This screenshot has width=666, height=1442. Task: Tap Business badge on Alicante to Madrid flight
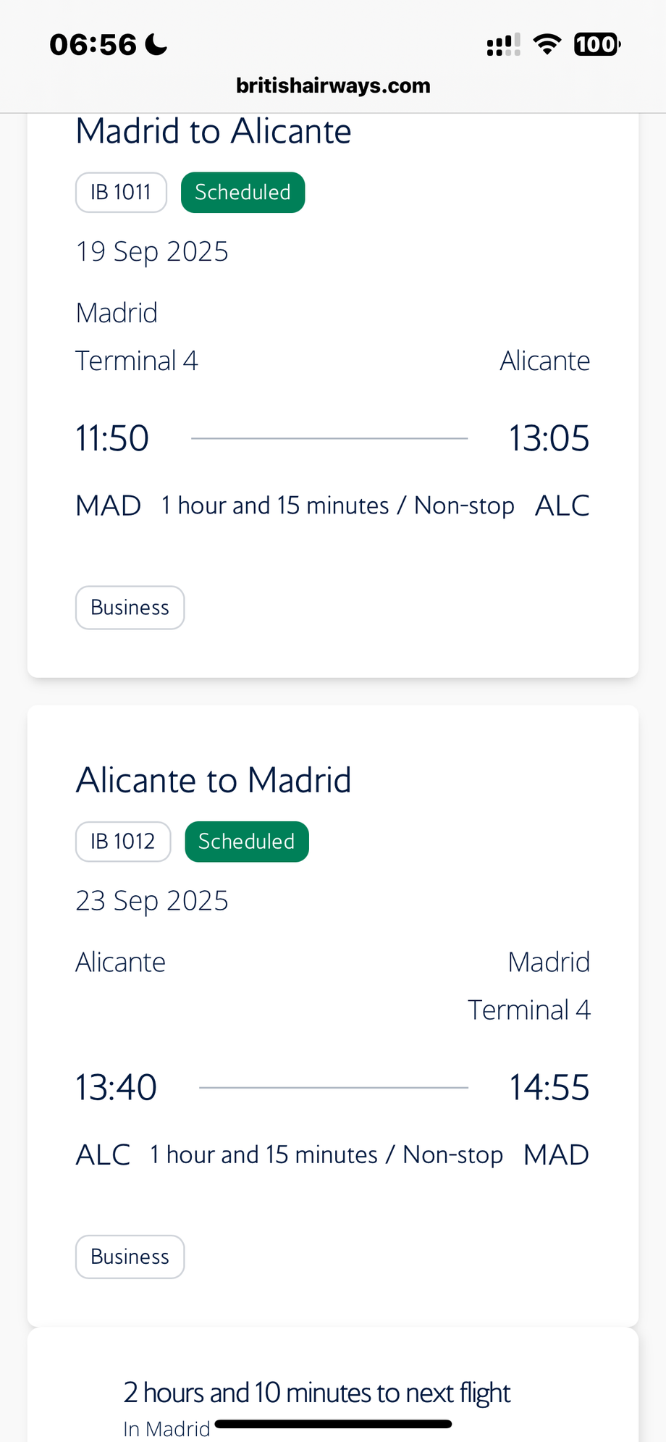pos(130,1257)
